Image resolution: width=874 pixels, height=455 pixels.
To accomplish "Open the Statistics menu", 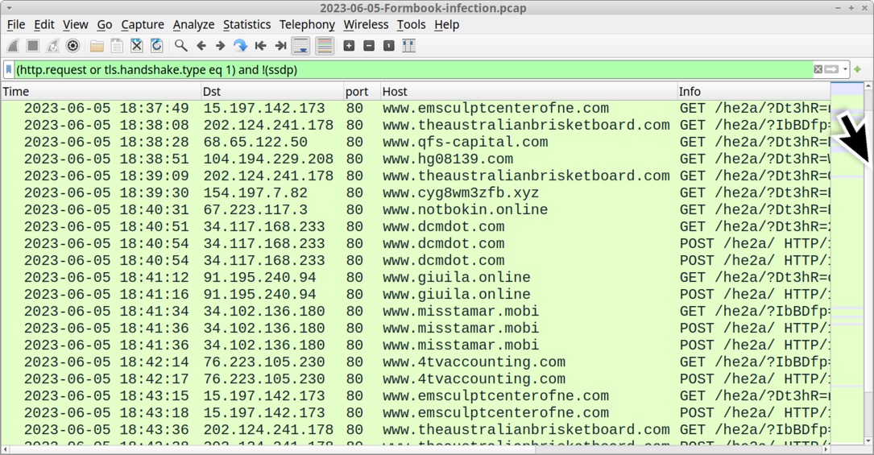I will [246, 24].
